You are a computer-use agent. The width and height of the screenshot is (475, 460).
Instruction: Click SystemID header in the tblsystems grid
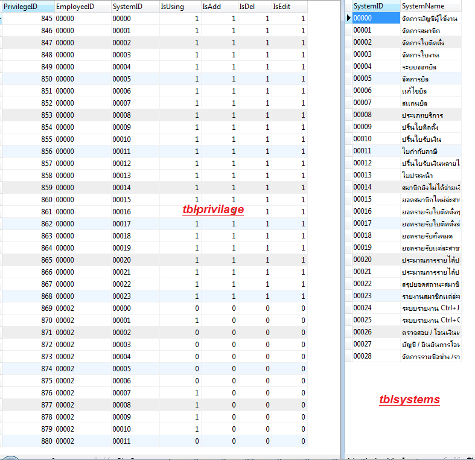375,6
